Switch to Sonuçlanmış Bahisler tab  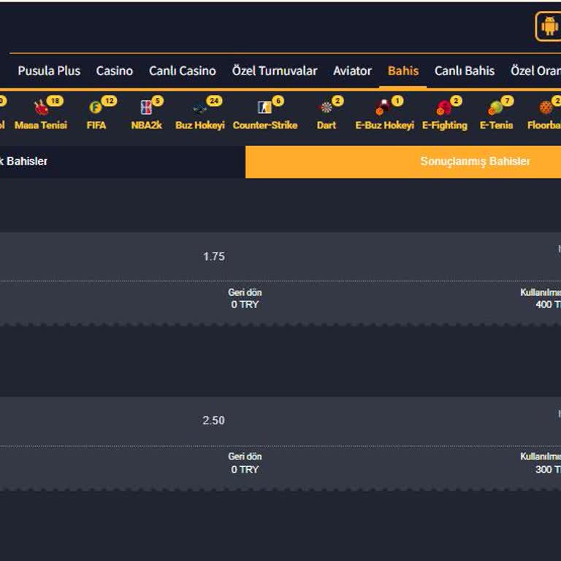click(402, 161)
